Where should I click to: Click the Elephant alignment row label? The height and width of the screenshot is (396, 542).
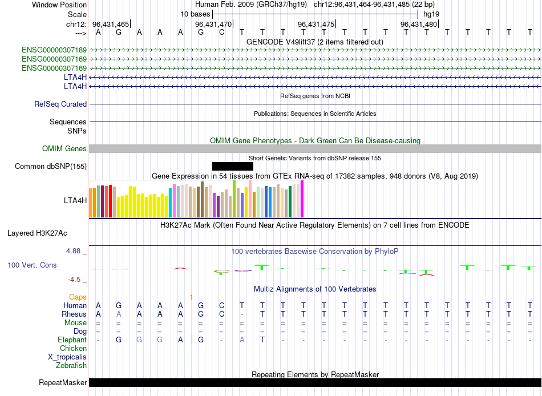(72, 340)
